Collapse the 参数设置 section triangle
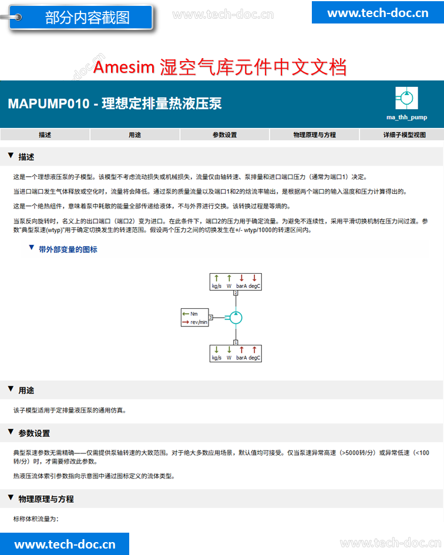Screen dimensions: 444x555 pos(11,432)
